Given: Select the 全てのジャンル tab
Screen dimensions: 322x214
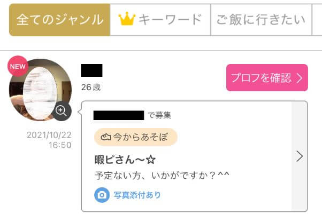Looking at the screenshot, I should 59,20.
